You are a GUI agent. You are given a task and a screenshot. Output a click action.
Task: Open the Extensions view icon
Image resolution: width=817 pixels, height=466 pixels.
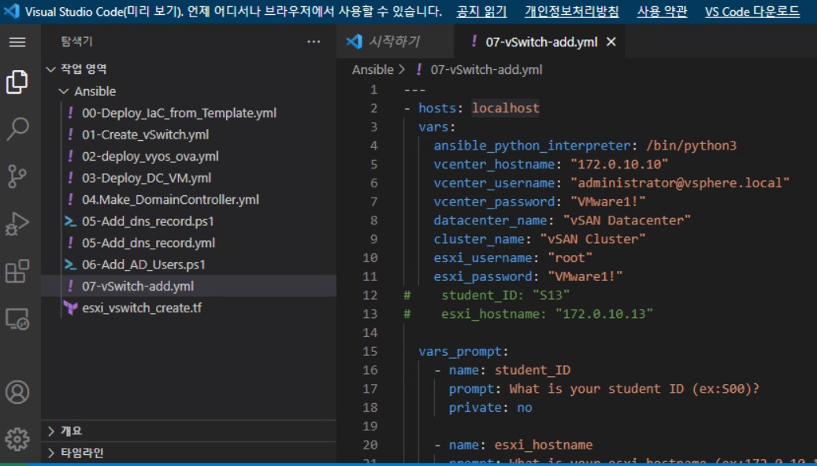pos(17,272)
